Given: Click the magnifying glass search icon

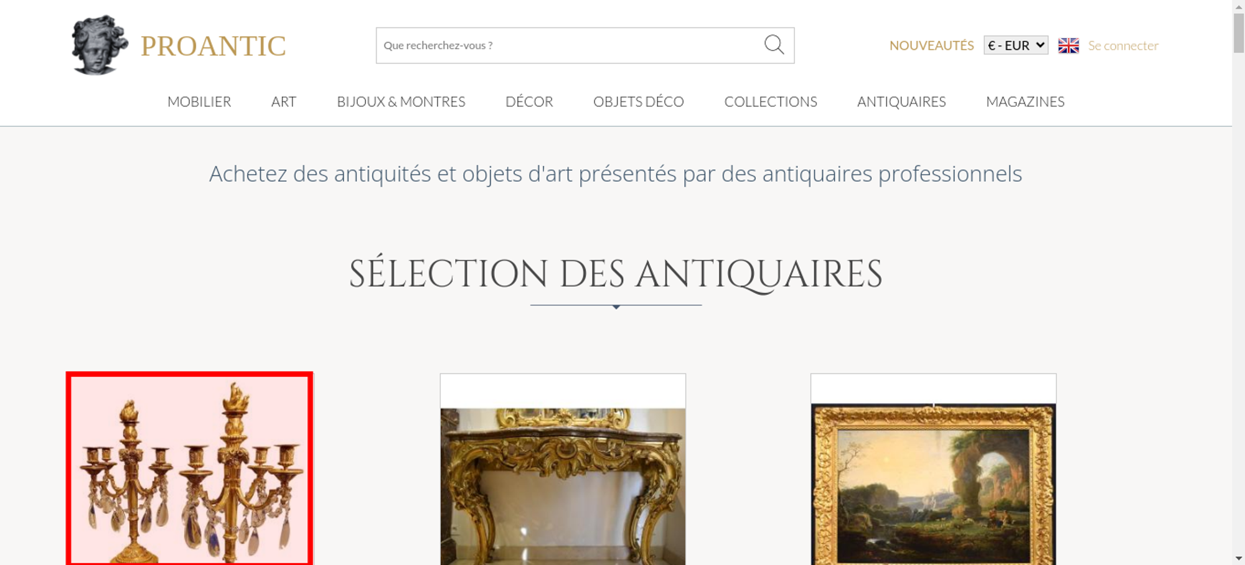Looking at the screenshot, I should (x=774, y=45).
